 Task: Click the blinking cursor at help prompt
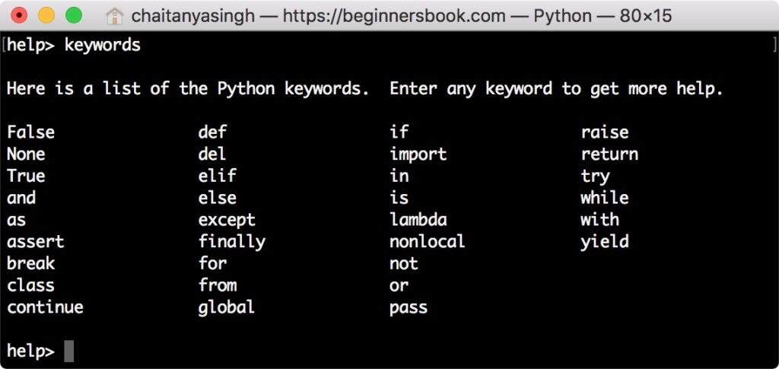pos(68,352)
